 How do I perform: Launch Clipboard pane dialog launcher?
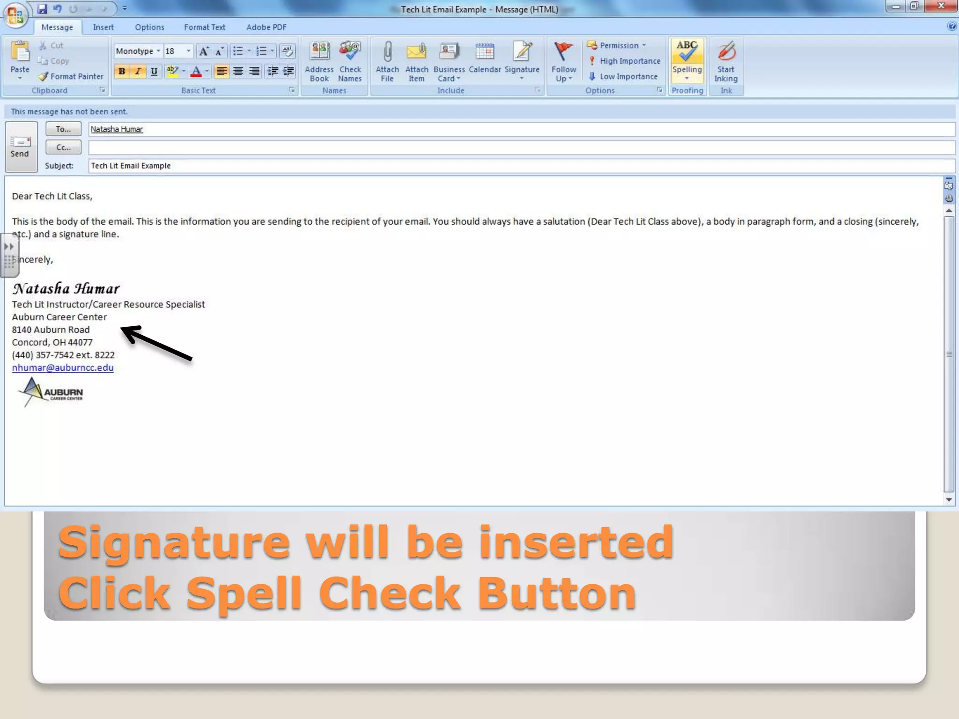point(102,90)
